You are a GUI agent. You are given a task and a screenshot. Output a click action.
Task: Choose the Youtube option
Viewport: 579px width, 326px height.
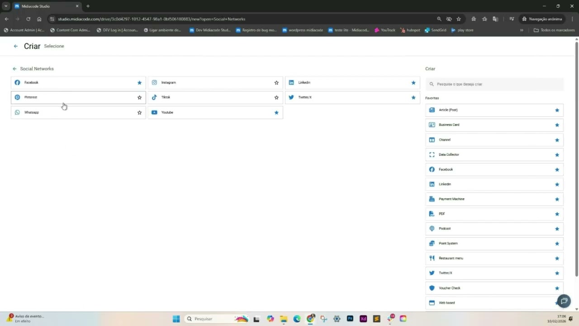click(x=215, y=112)
